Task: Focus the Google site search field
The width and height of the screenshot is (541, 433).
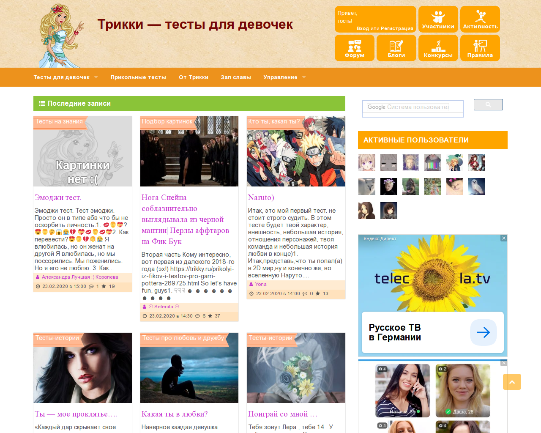Action: coord(413,107)
